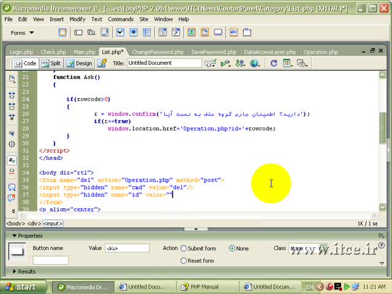Open Properties panel options menu

pos(381,235)
